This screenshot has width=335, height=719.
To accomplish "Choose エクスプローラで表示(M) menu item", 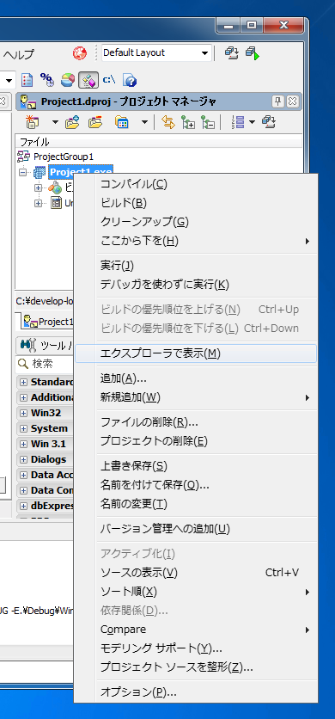I will pyautogui.click(x=196, y=353).
